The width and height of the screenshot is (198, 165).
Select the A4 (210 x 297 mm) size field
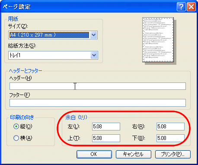point(53,35)
